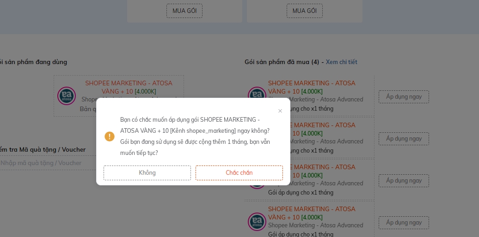Click the Atosa logo in the currently used package
Image resolution: width=479 pixels, height=237 pixels.
pyautogui.click(x=67, y=96)
